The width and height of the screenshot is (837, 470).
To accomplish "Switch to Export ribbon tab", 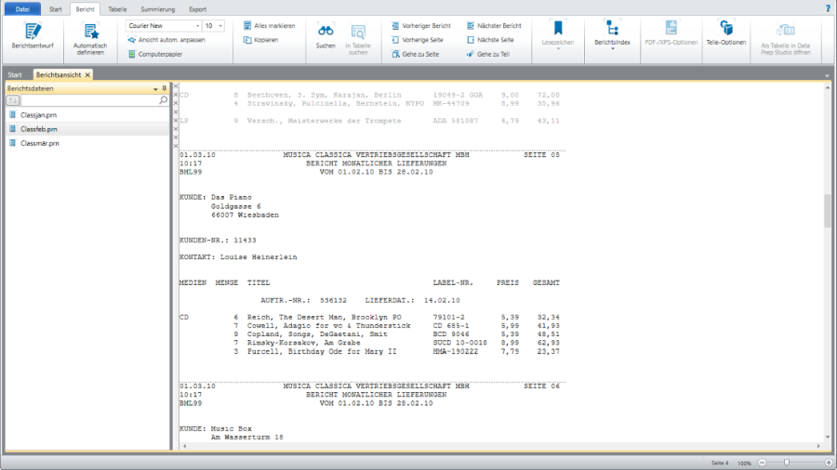I will [x=197, y=9].
